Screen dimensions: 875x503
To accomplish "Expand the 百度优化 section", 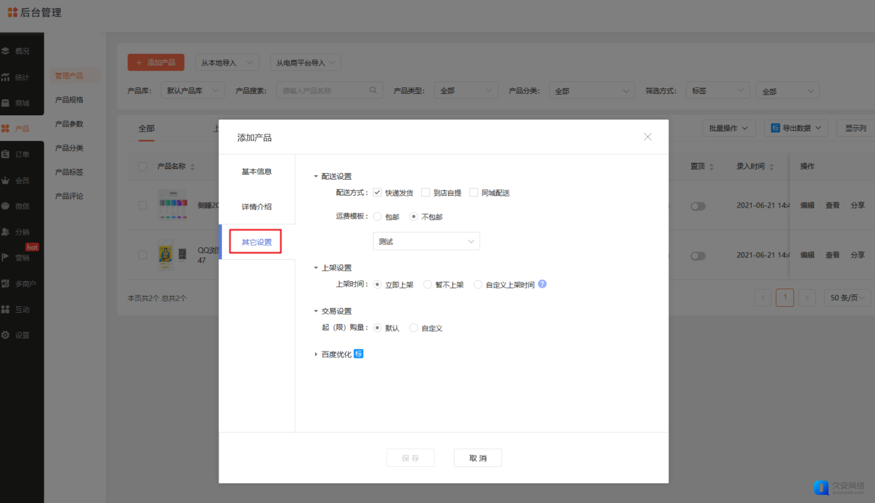I will click(316, 354).
